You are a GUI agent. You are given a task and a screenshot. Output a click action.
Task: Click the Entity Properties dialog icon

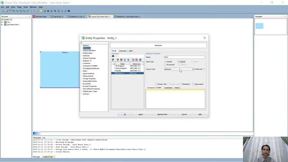(x=83, y=38)
